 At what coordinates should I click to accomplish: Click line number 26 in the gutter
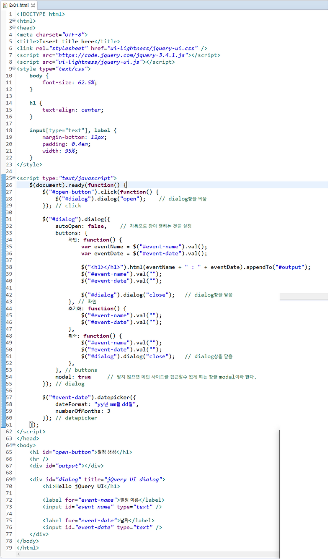(9, 185)
